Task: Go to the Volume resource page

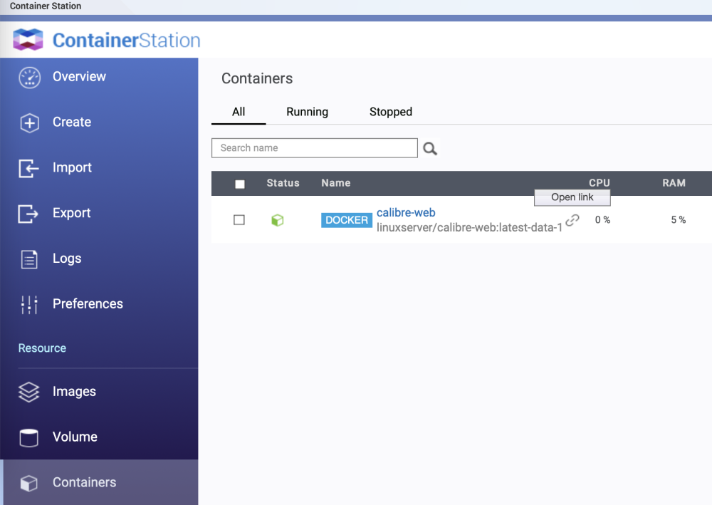Action: (99, 437)
